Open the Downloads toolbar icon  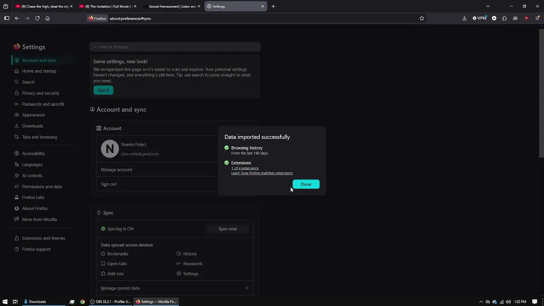[x=464, y=18]
